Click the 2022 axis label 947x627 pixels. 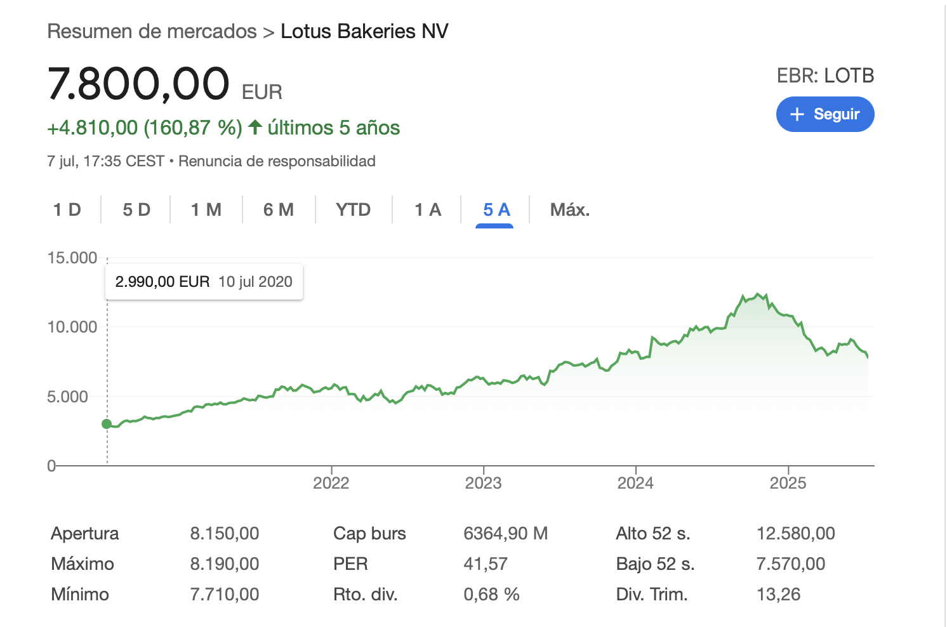[x=331, y=483]
